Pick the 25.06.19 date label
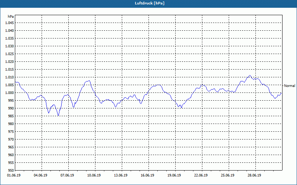 228,175
